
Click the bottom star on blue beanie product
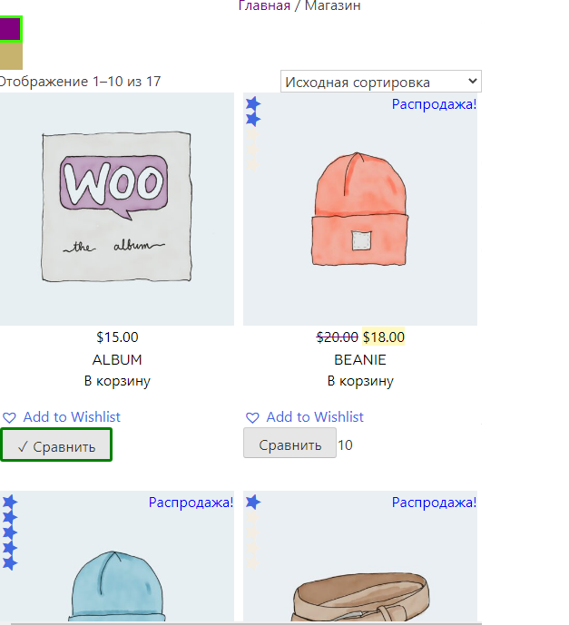point(10,562)
